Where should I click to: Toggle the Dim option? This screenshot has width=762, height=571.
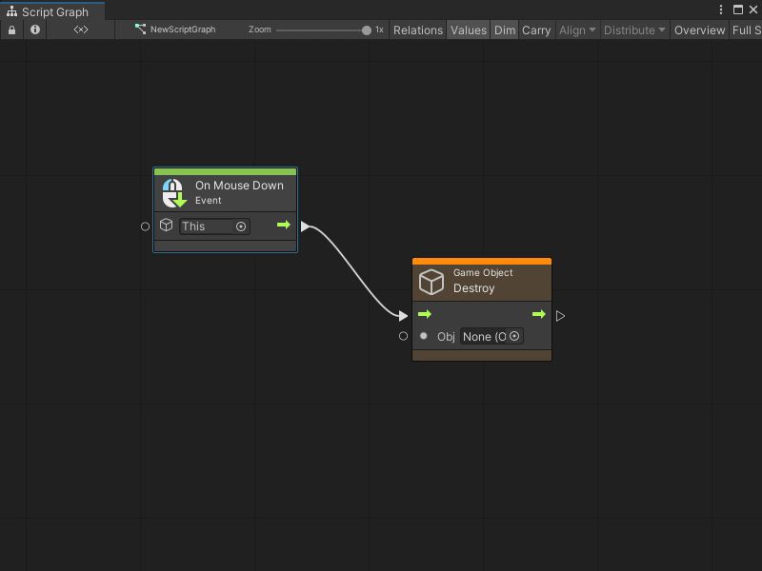click(504, 30)
